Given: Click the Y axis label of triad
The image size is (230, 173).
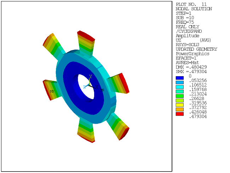Looking at the screenshot, I should [91, 77].
